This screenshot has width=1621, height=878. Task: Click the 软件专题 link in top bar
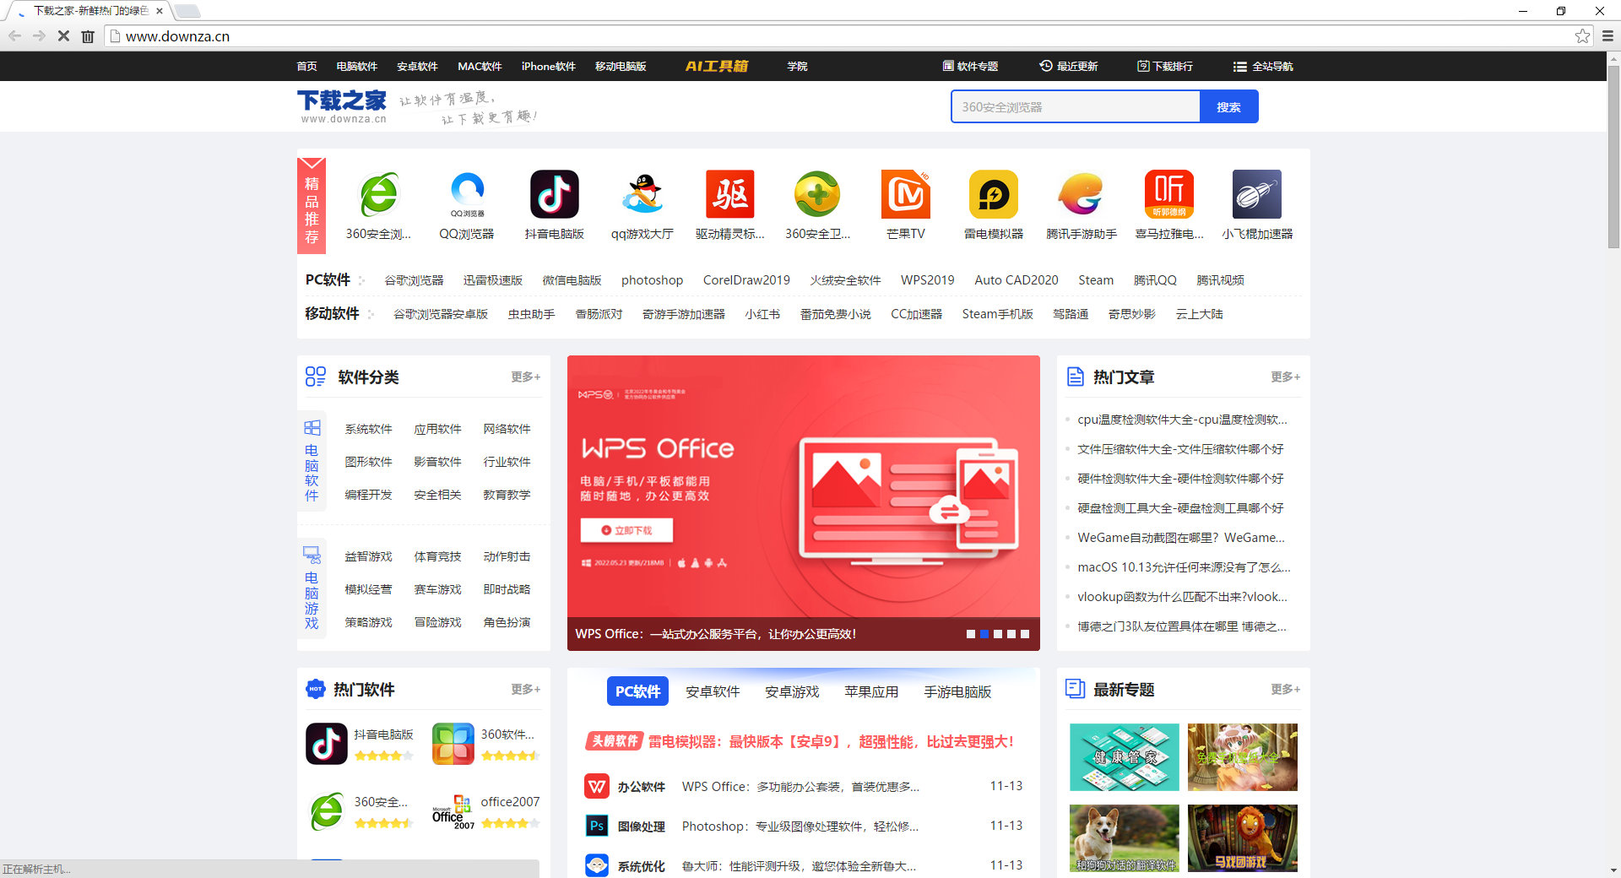click(x=970, y=67)
